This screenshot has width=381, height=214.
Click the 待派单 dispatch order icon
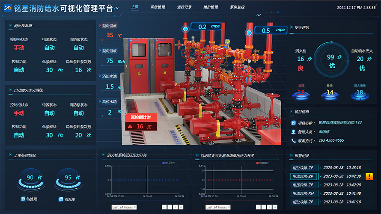coord(61,199)
